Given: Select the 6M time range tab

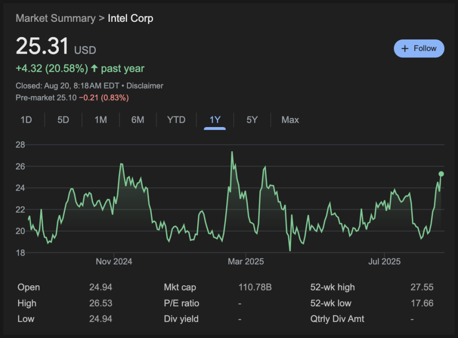Looking at the screenshot, I should (x=137, y=120).
